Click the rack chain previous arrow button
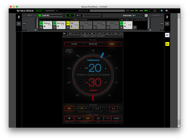 pyautogui.click(x=122, y=20)
